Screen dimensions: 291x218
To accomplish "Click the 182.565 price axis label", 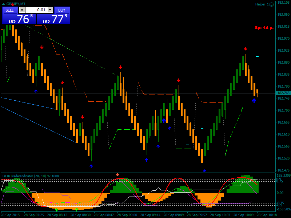I will [283, 146].
